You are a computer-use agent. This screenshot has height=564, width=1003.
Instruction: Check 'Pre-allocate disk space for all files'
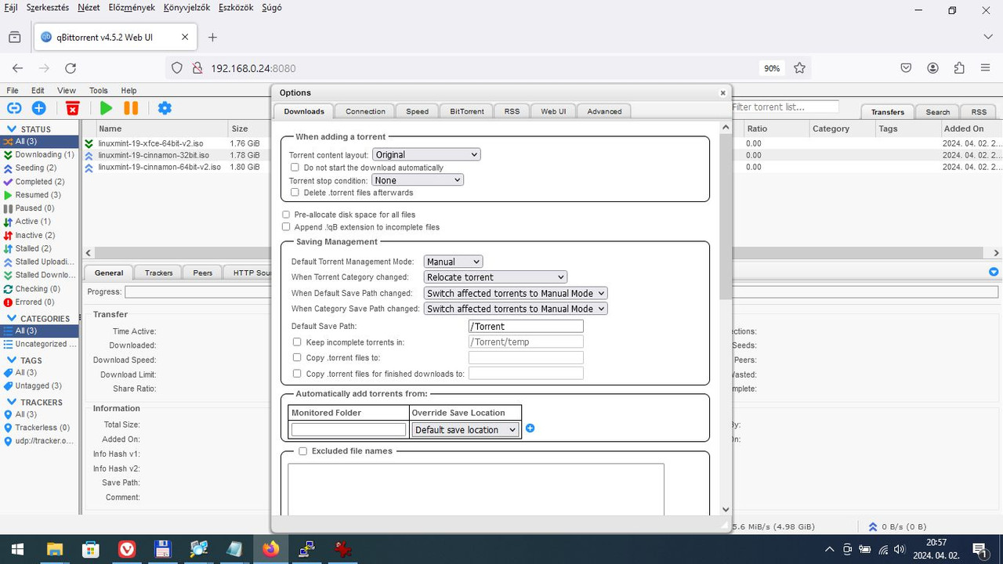(286, 214)
